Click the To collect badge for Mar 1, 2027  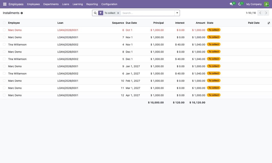click(214, 88)
